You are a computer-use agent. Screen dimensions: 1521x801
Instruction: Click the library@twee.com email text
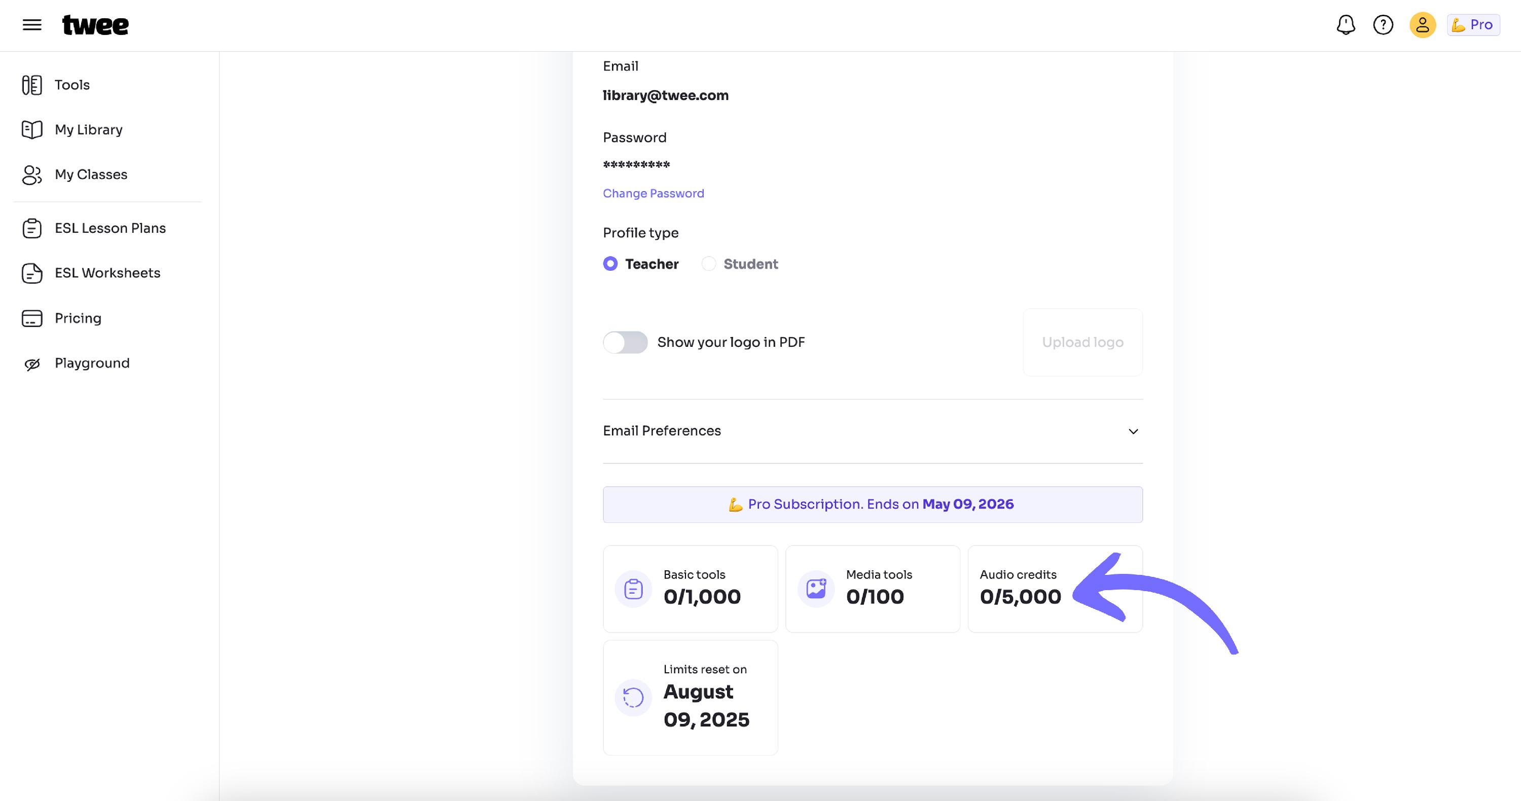[x=665, y=96]
